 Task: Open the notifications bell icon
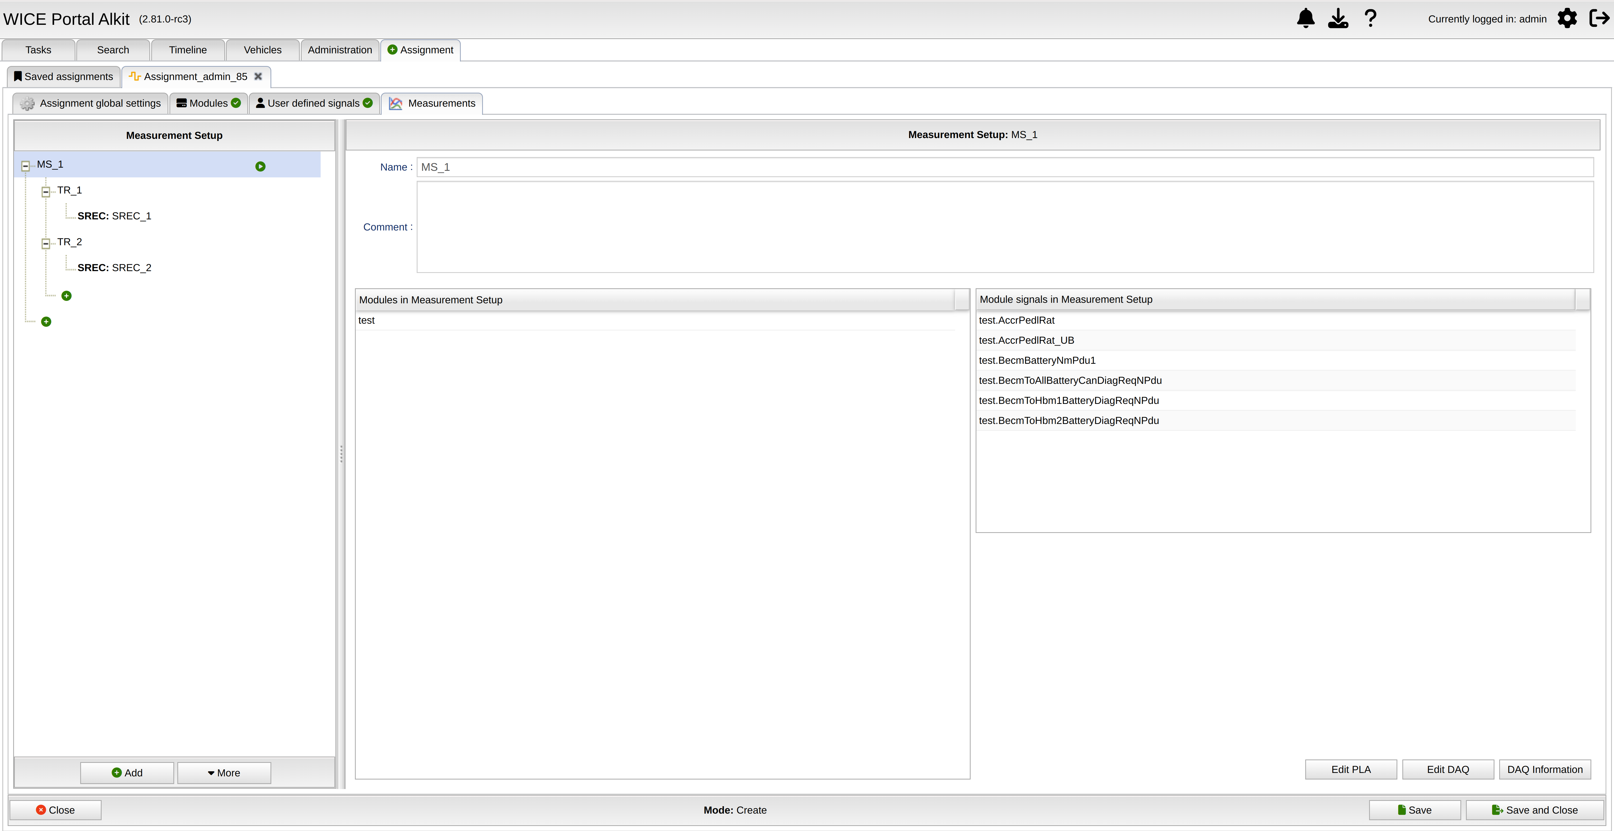[1306, 18]
